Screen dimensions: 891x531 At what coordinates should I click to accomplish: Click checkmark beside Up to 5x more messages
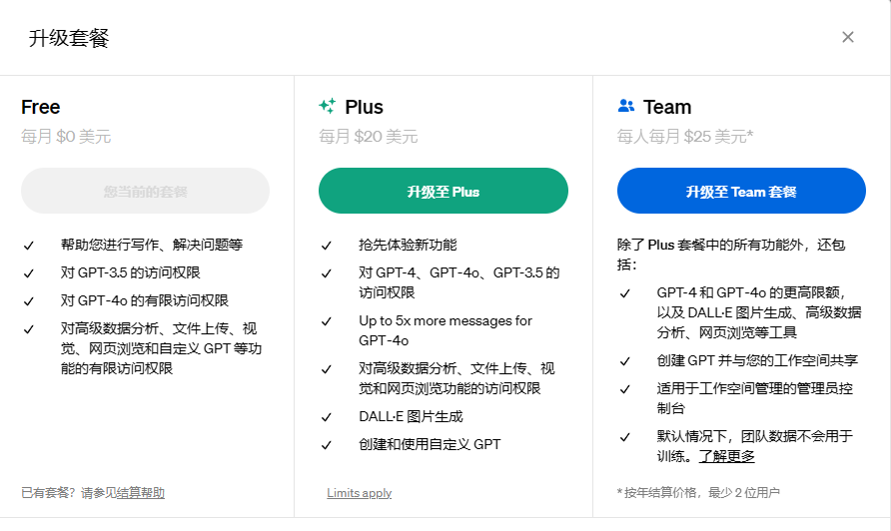327,321
